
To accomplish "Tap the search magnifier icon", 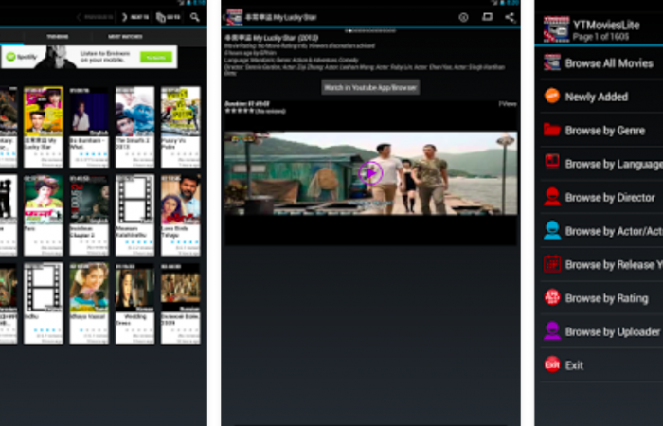I will click(195, 17).
